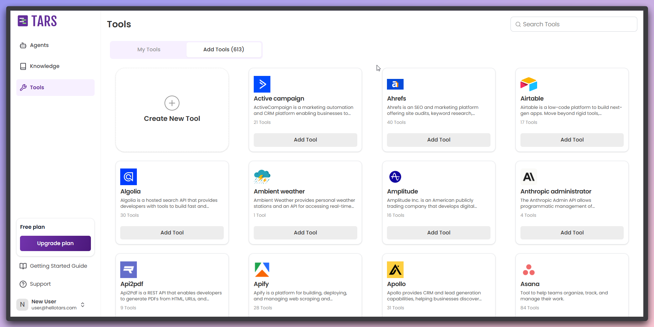Click the '40 Tools' count text

click(396, 123)
